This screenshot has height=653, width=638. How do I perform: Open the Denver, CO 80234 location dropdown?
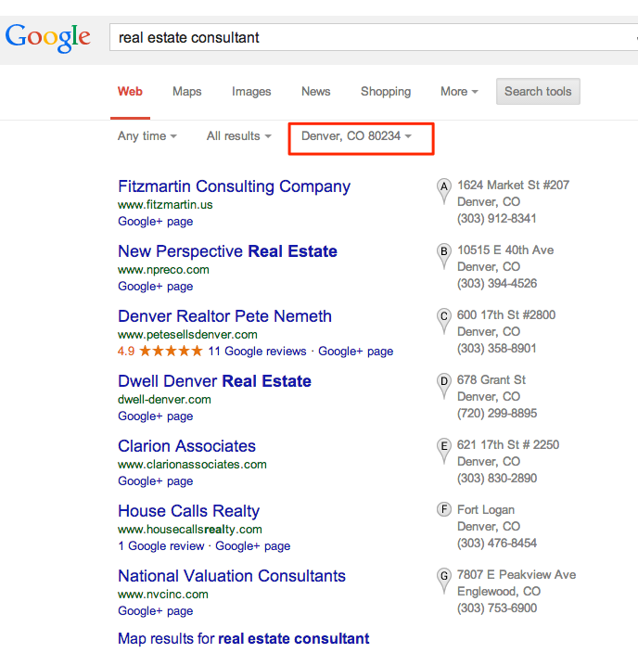point(356,136)
